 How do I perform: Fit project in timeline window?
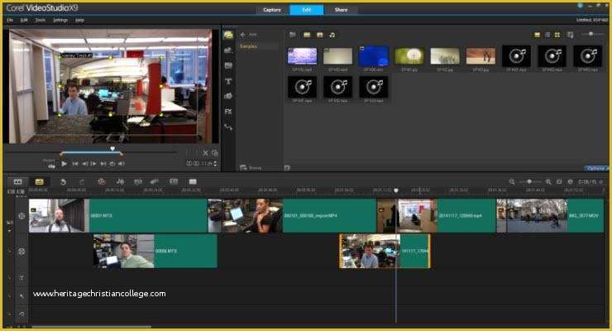click(559, 182)
